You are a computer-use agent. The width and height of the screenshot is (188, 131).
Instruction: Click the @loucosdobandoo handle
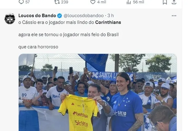[84, 16]
